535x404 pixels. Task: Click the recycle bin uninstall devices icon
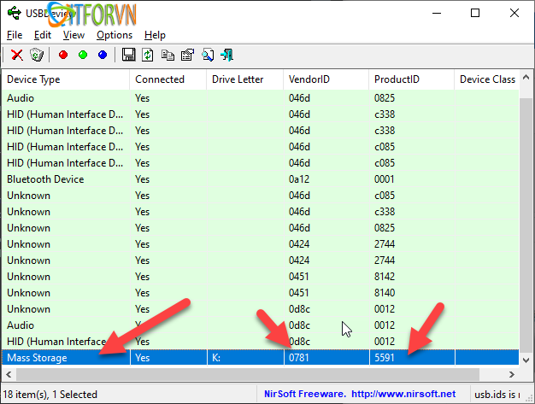pyautogui.click(x=36, y=55)
